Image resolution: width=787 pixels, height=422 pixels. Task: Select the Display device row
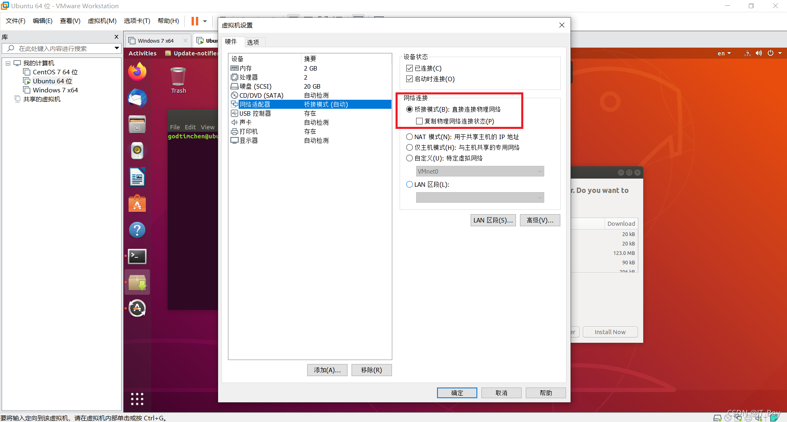[310, 140]
